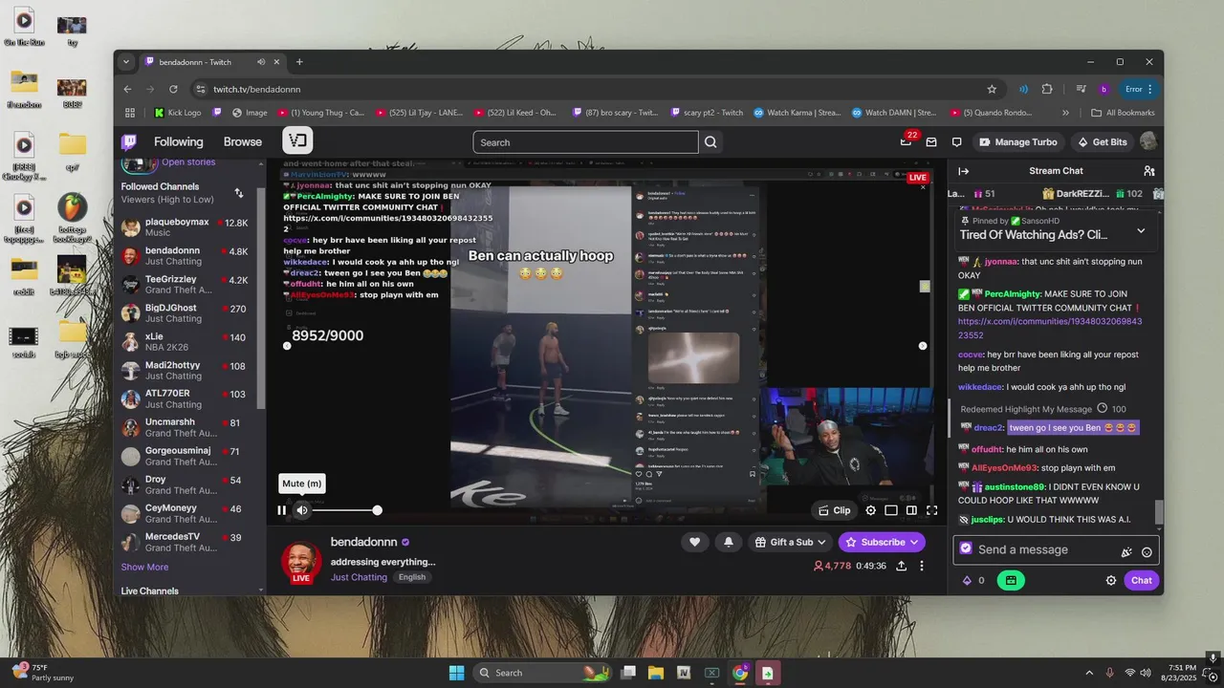Open a new Chrome tab
Image resolution: width=1224 pixels, height=688 pixels.
point(299,62)
